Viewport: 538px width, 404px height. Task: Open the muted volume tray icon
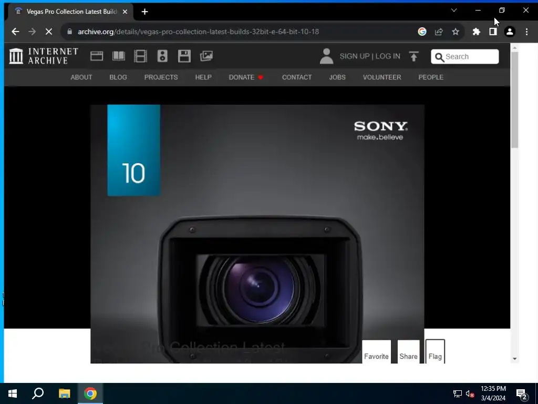tap(470, 393)
